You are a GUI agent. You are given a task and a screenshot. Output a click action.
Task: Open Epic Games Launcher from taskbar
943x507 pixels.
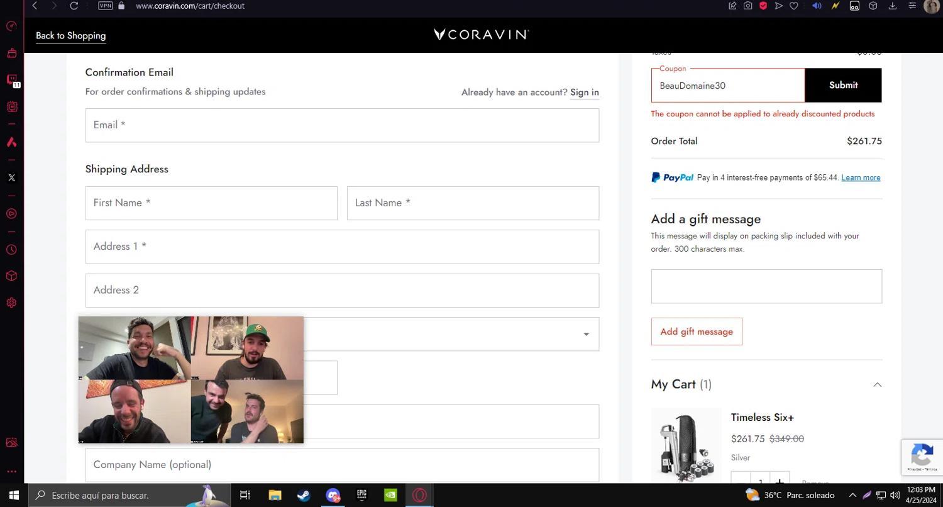click(x=361, y=495)
